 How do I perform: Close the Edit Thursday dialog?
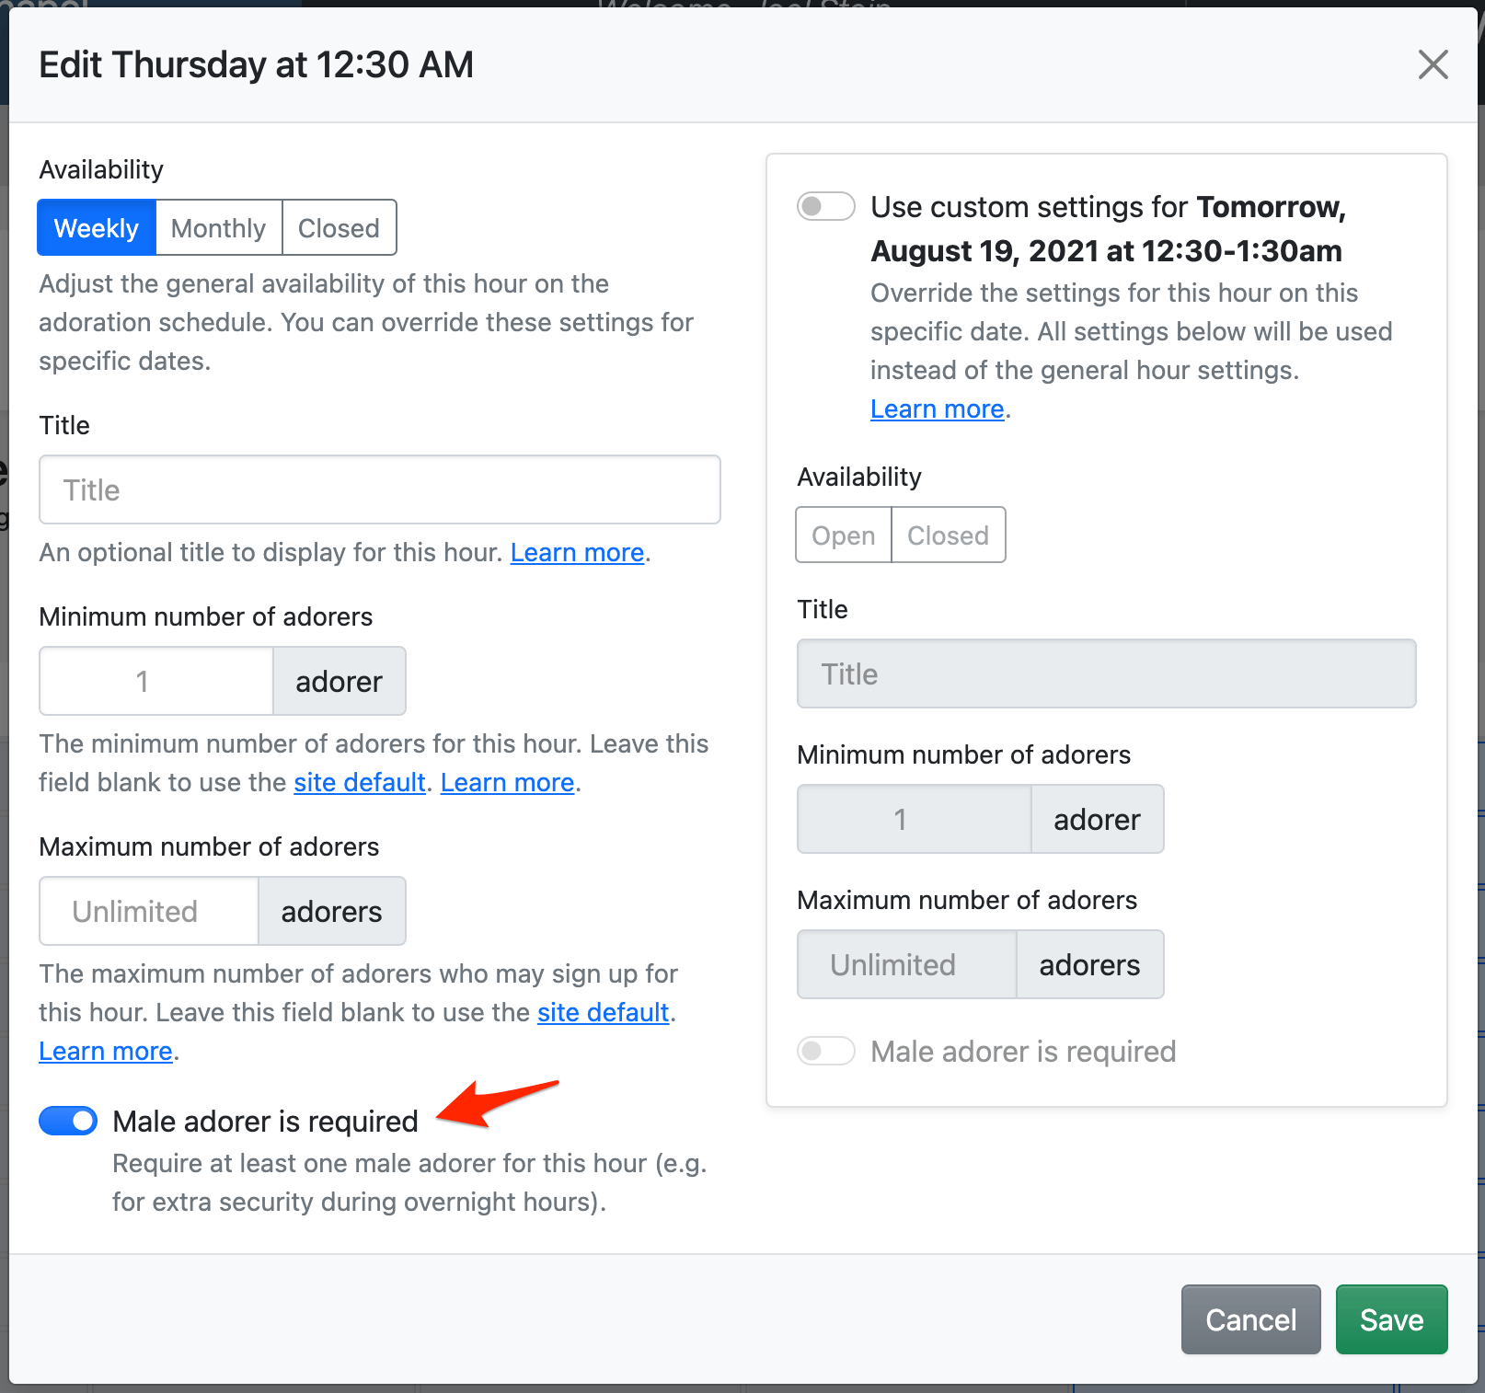[x=1433, y=64]
